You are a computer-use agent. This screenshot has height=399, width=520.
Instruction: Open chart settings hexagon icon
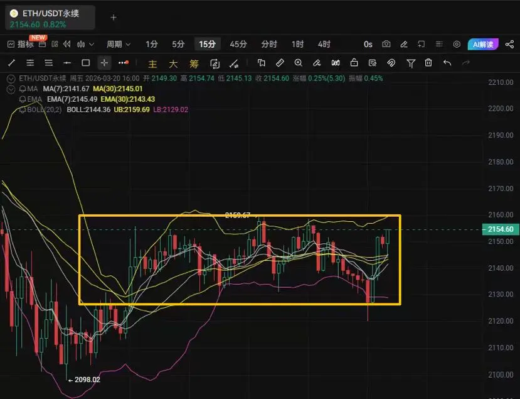(457, 44)
